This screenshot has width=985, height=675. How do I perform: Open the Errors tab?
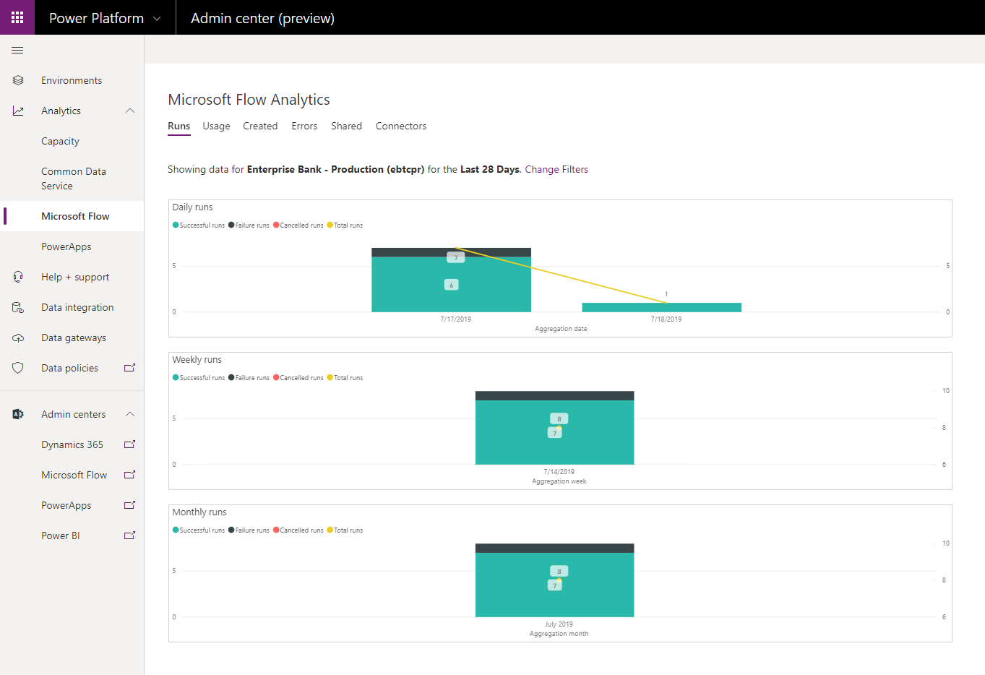click(304, 126)
